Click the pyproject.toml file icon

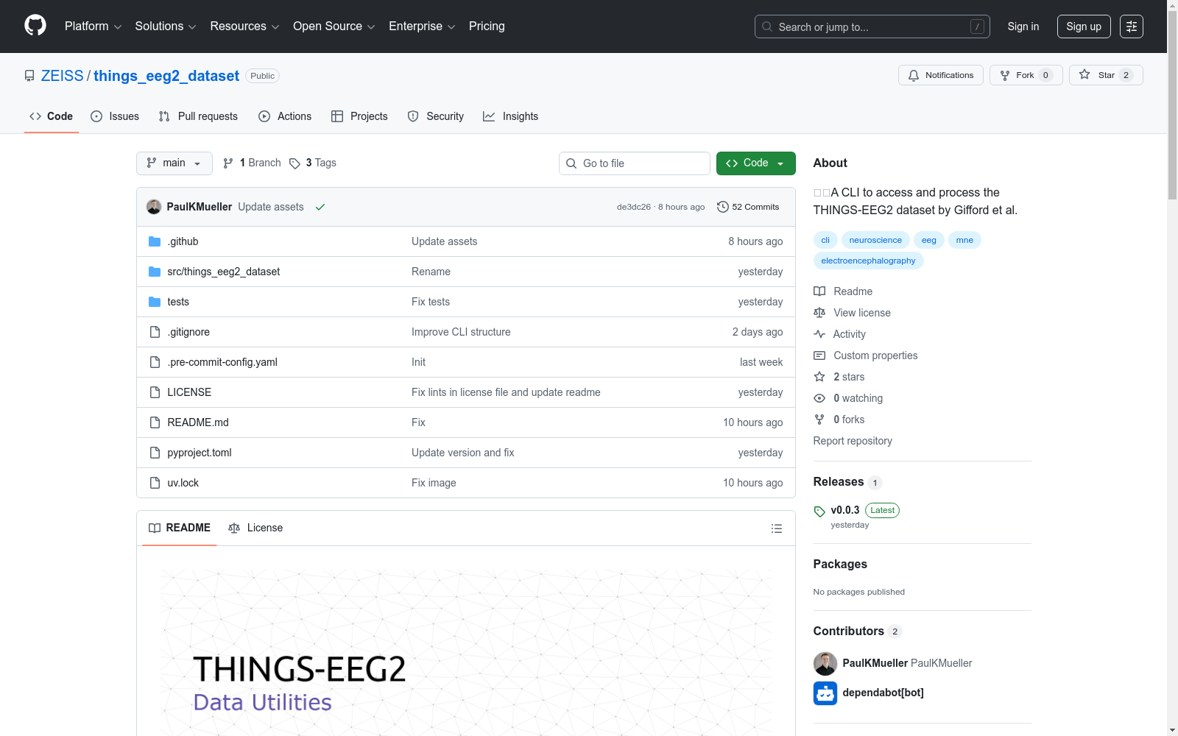click(x=155, y=453)
